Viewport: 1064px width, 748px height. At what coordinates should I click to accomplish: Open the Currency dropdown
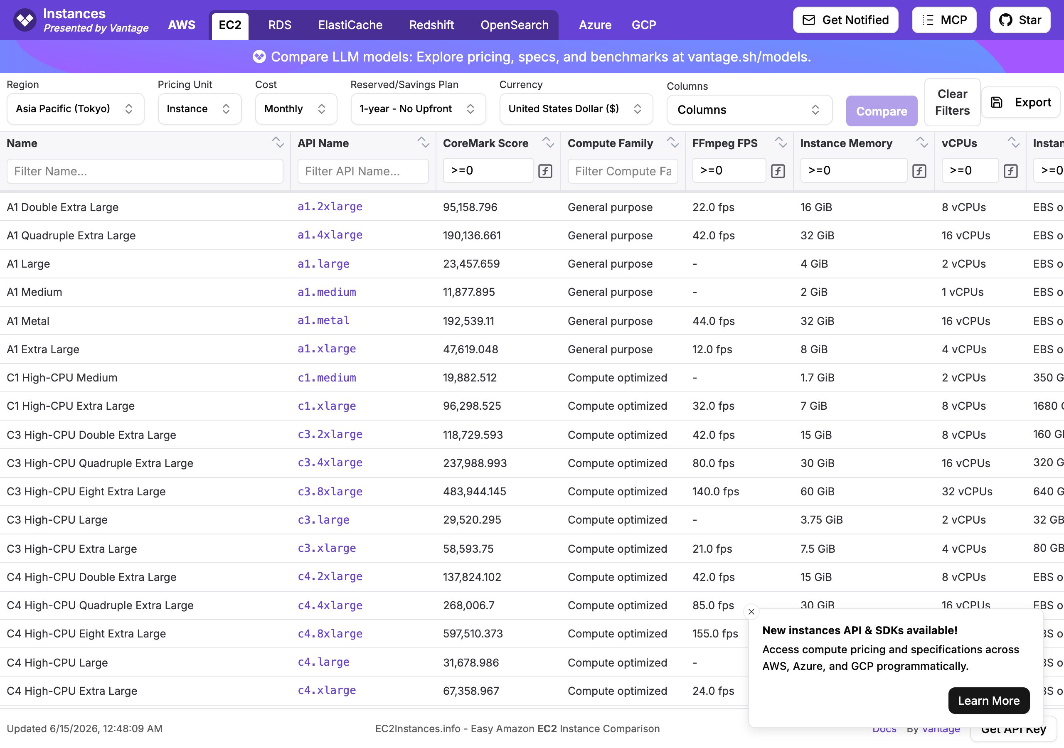(x=576, y=109)
